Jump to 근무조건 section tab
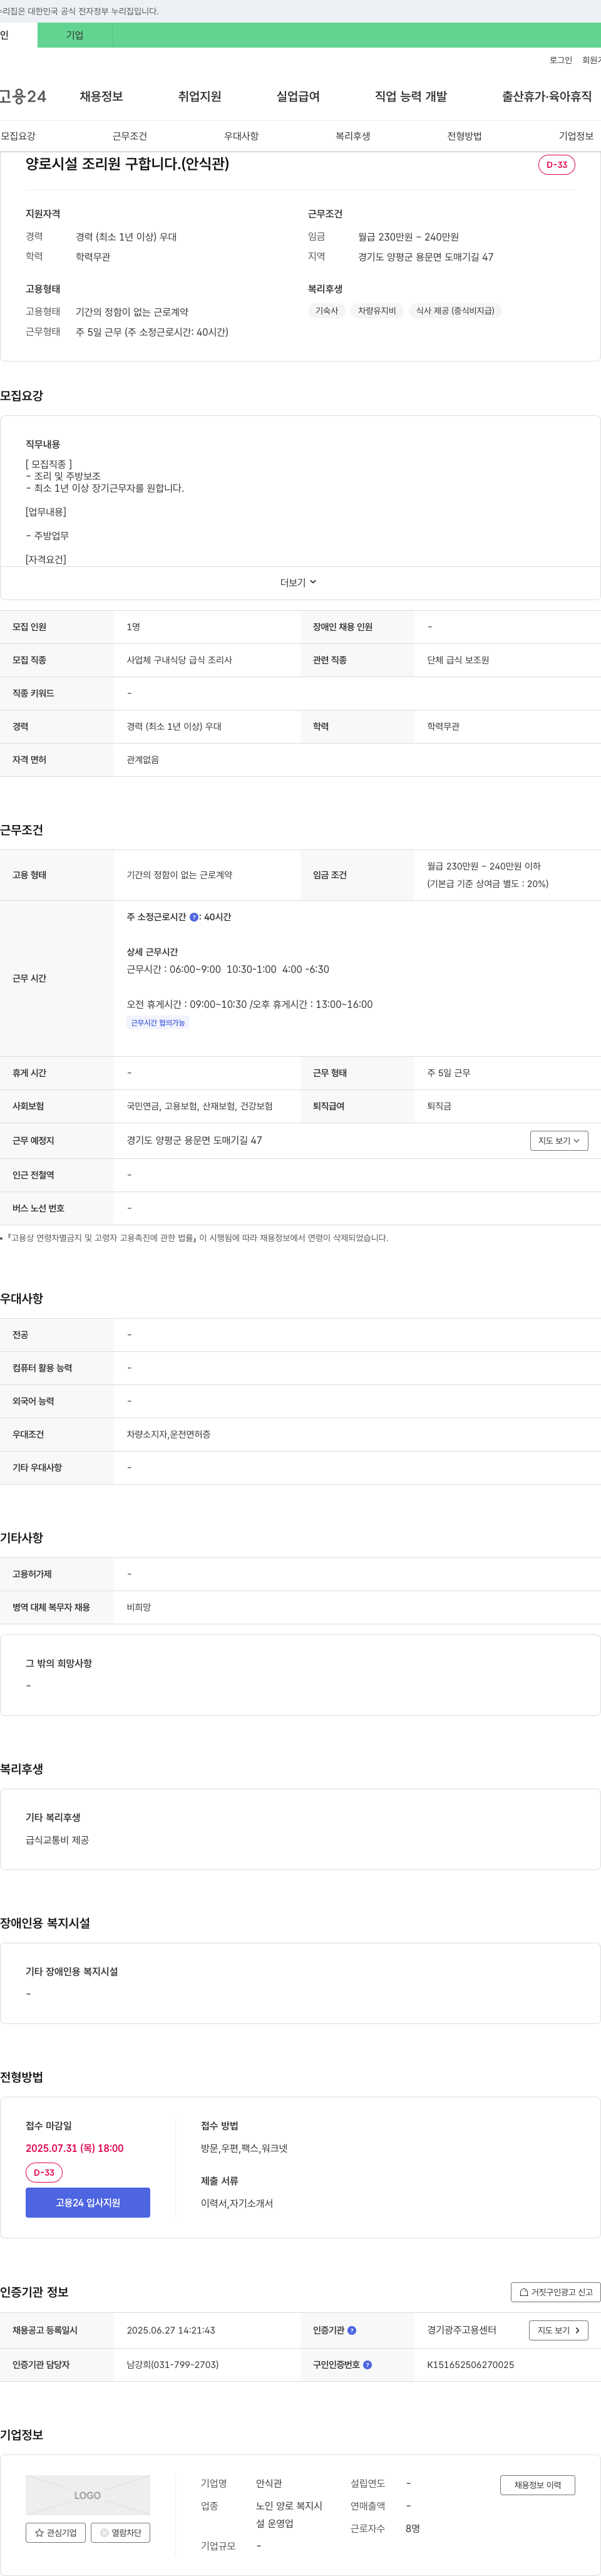 (x=129, y=136)
